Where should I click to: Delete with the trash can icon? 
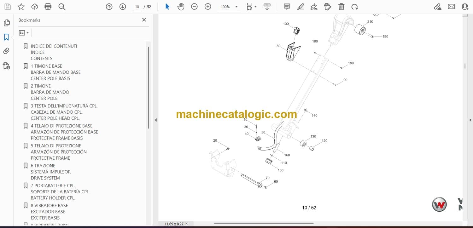(x=341, y=7)
